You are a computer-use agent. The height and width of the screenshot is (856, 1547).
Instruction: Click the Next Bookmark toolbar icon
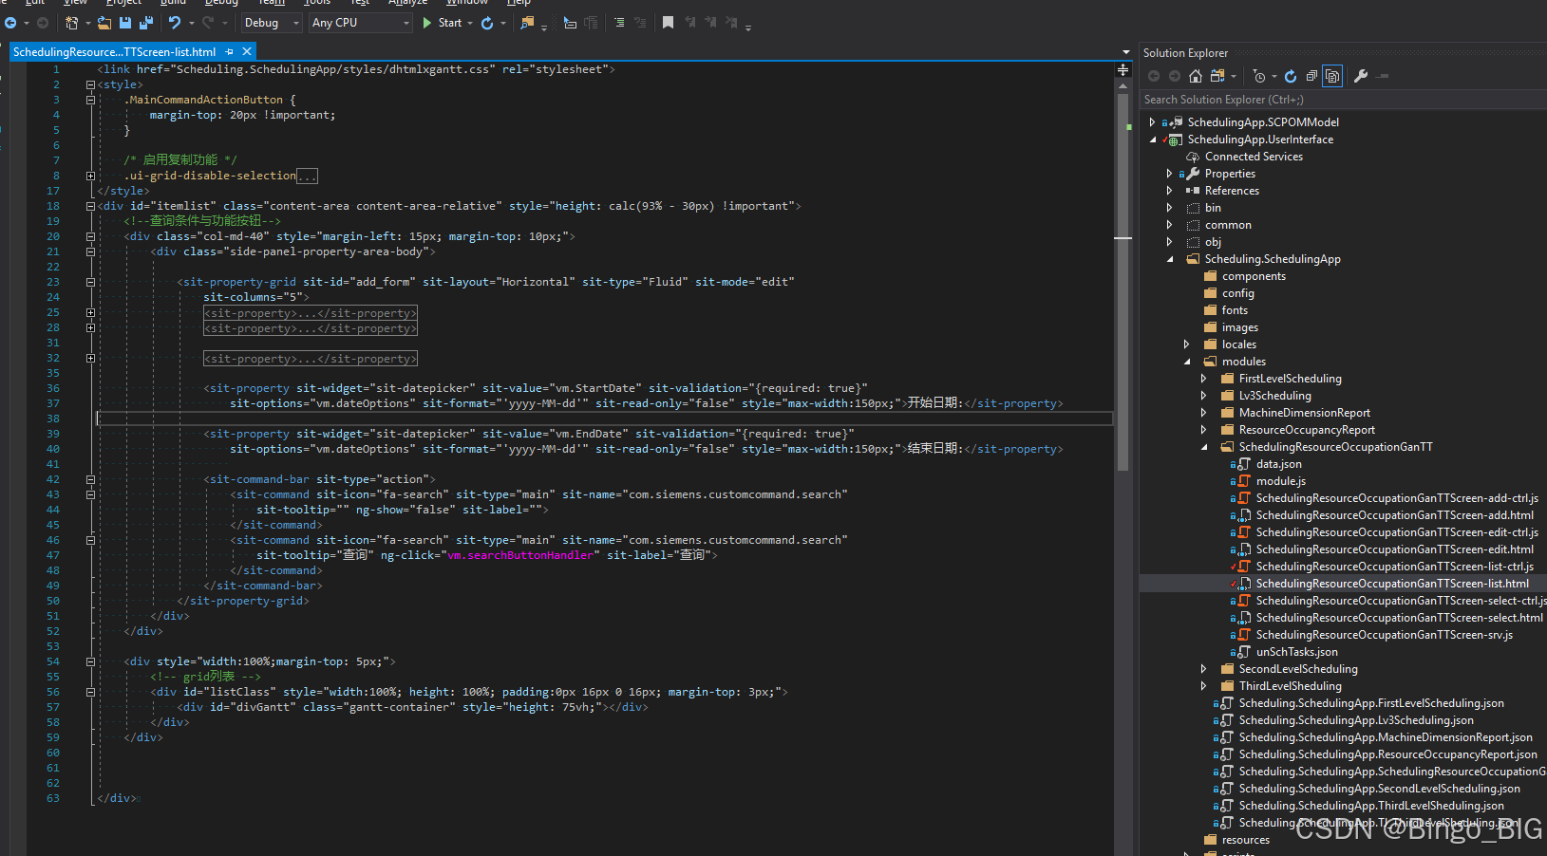coord(710,23)
